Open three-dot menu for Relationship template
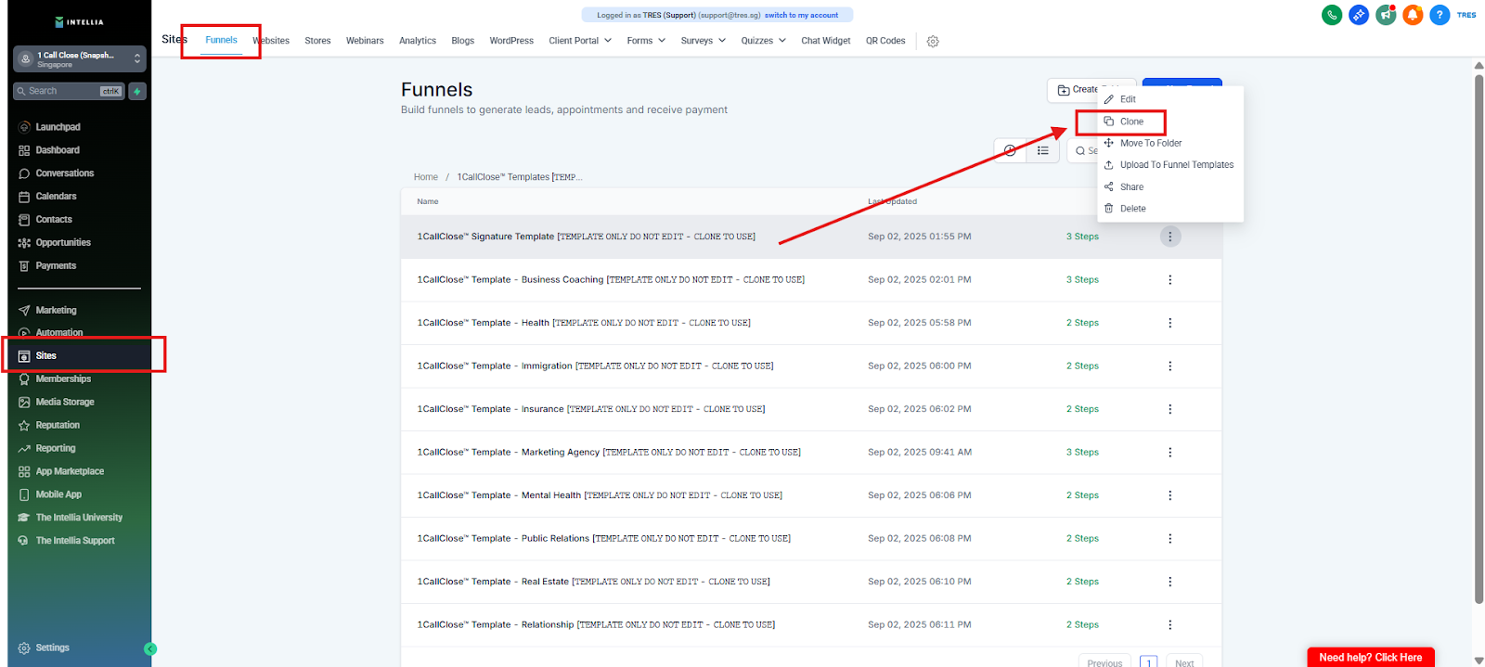 (1169, 624)
